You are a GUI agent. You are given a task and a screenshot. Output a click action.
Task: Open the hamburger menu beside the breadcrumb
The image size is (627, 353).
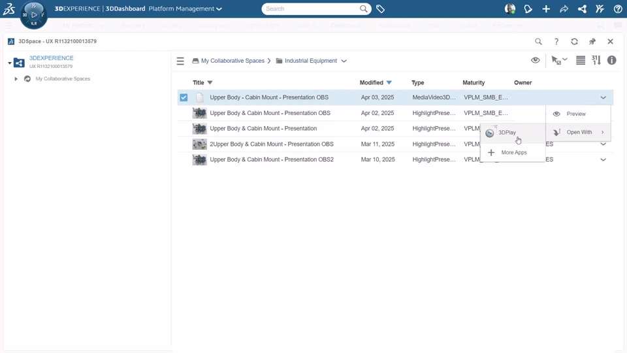pos(180,61)
